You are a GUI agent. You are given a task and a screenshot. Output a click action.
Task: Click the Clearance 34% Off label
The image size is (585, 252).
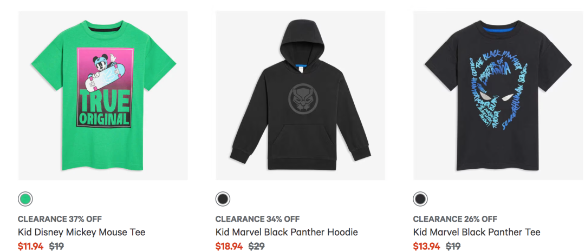(257, 219)
